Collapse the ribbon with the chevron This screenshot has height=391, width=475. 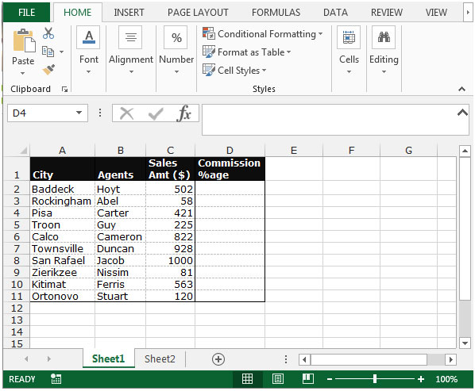tap(461, 89)
